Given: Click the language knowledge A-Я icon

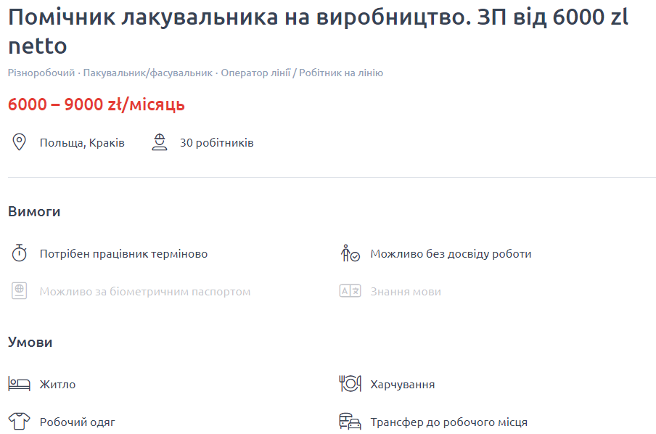Looking at the screenshot, I should (x=349, y=290).
